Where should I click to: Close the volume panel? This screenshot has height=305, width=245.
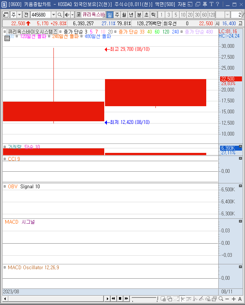(240, 146)
